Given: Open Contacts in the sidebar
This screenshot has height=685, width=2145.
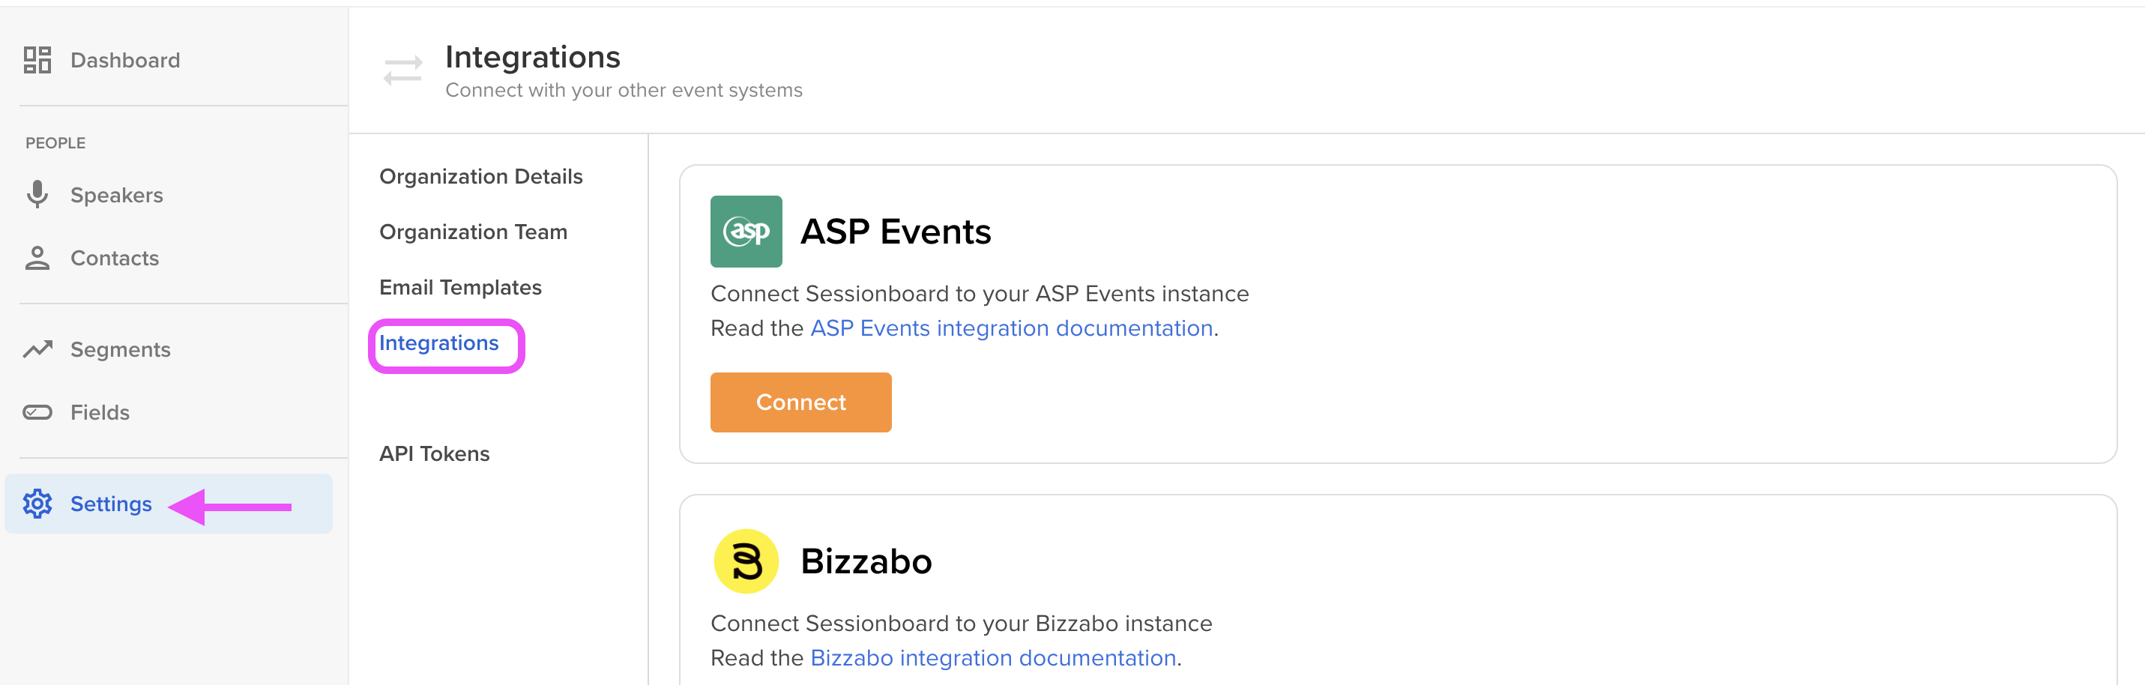Looking at the screenshot, I should tap(115, 258).
